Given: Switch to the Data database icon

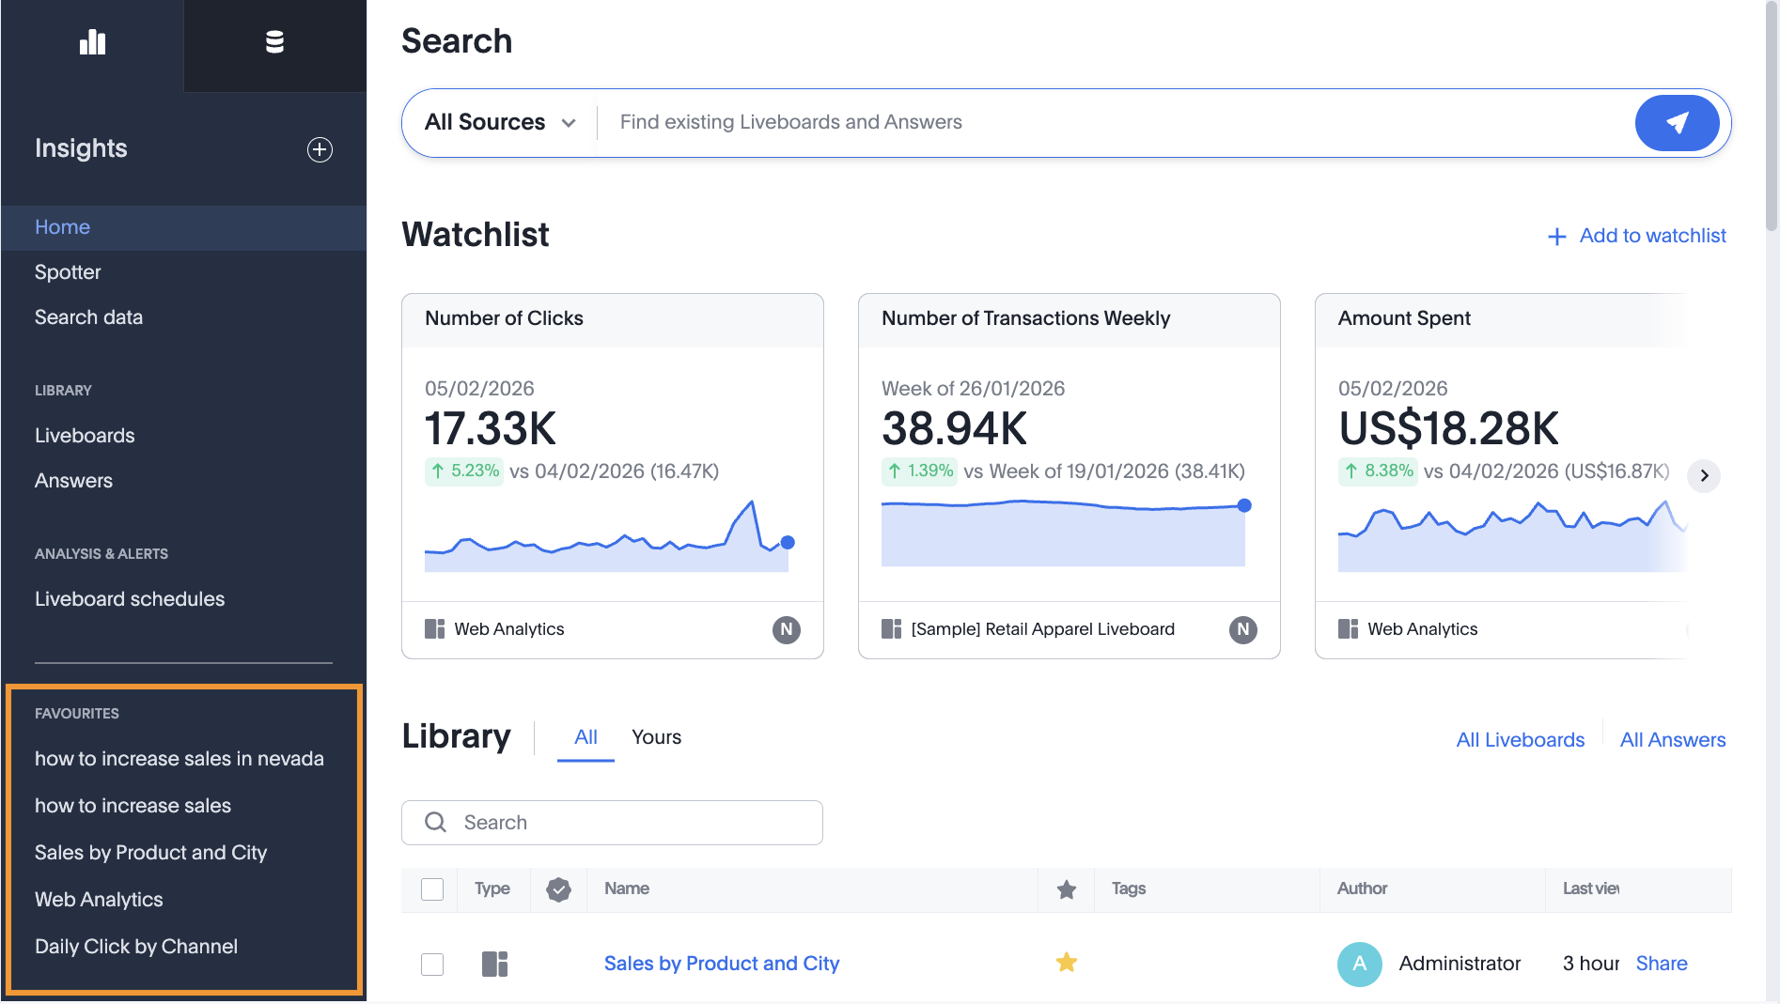Looking at the screenshot, I should (x=274, y=43).
